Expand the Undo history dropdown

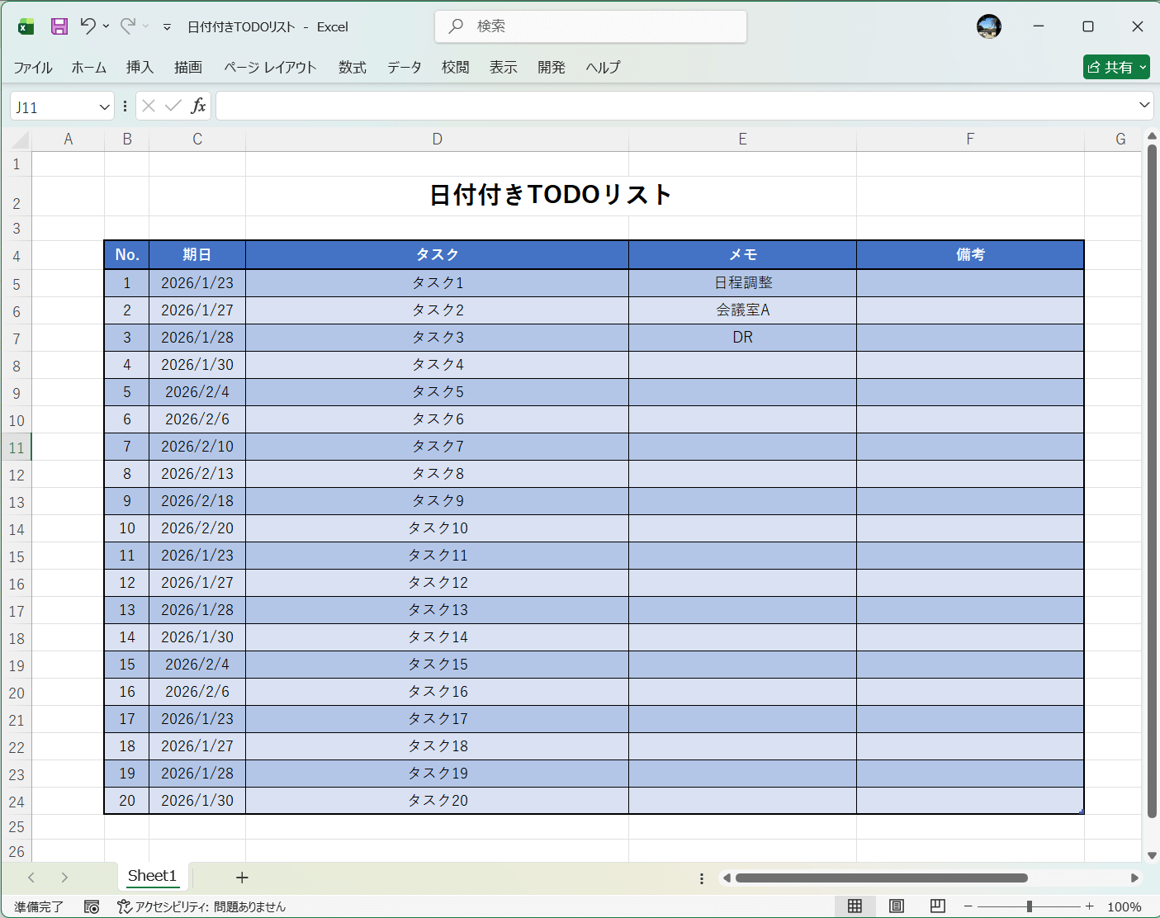point(105,27)
